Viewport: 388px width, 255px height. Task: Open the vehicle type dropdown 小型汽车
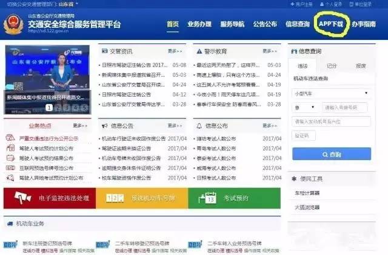(332, 94)
